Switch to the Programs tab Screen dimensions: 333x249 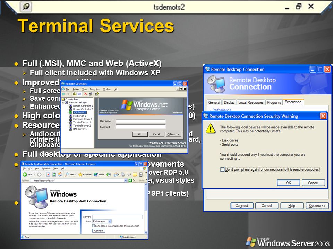(x=274, y=102)
